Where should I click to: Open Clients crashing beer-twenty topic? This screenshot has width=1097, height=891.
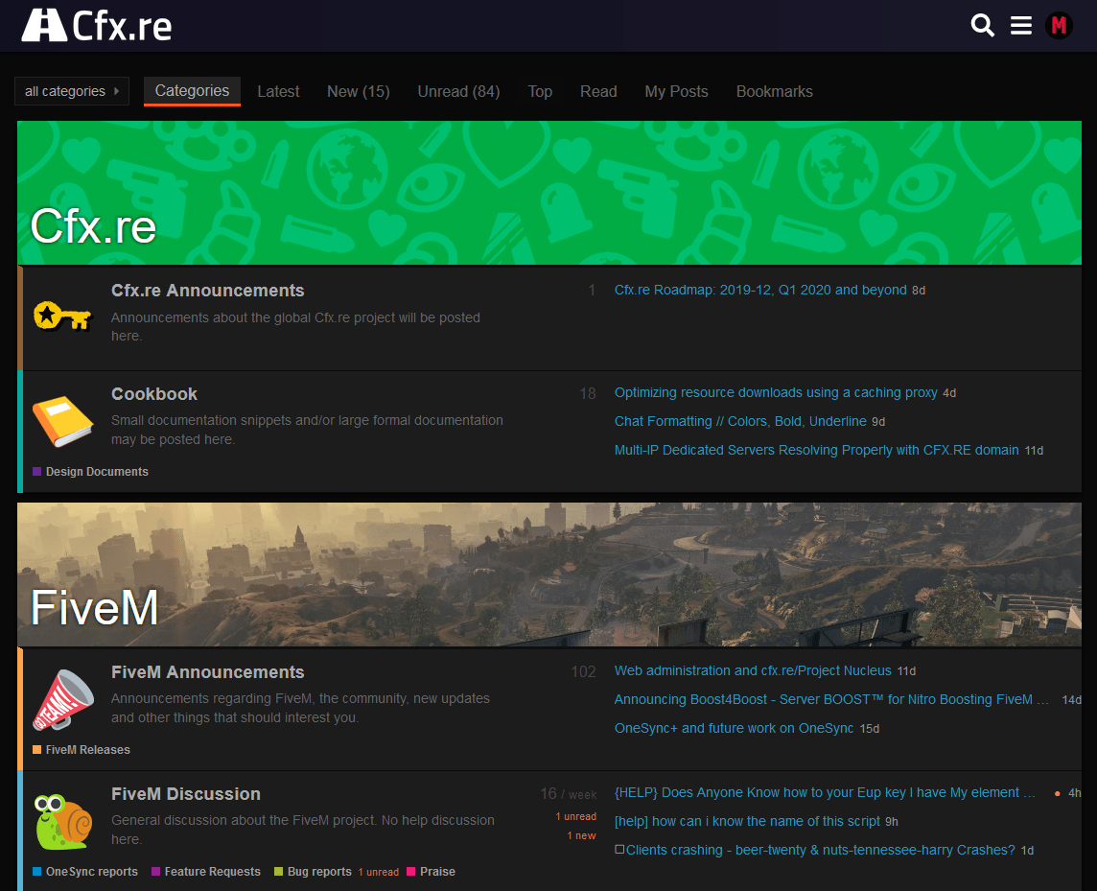(x=820, y=850)
